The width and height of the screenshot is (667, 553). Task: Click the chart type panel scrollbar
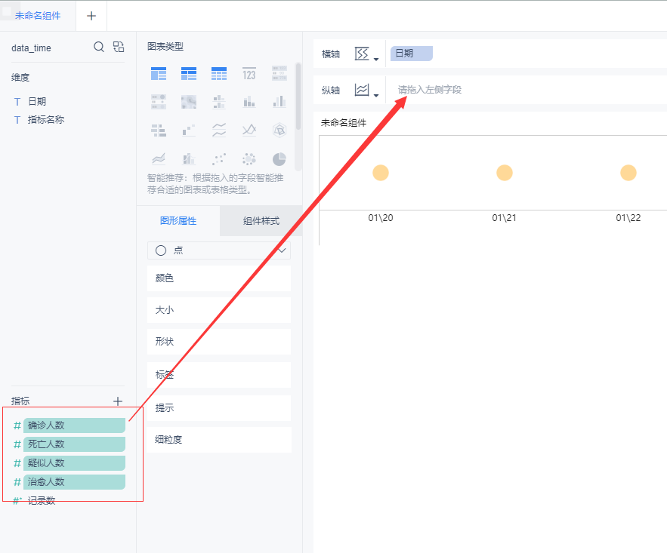[x=298, y=97]
